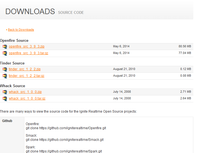Click the 0.08 MB file size
The image size is (203, 153).
tap(186, 76)
